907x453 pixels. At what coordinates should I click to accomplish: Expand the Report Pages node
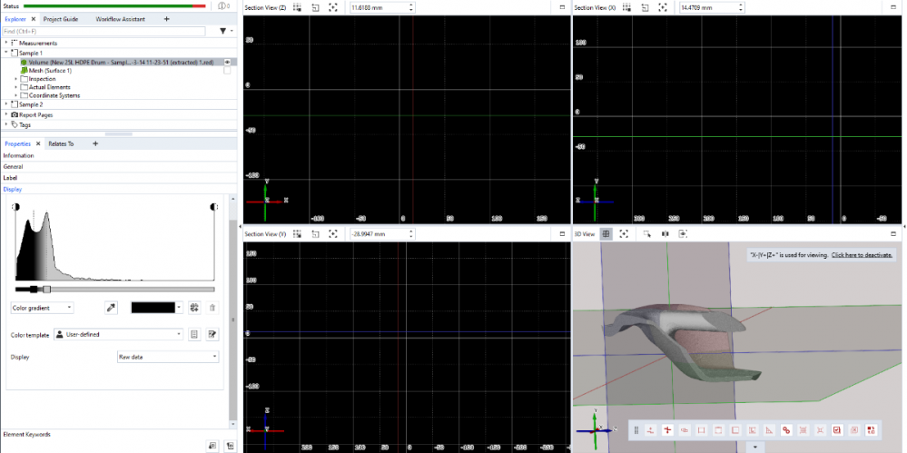pos(5,114)
